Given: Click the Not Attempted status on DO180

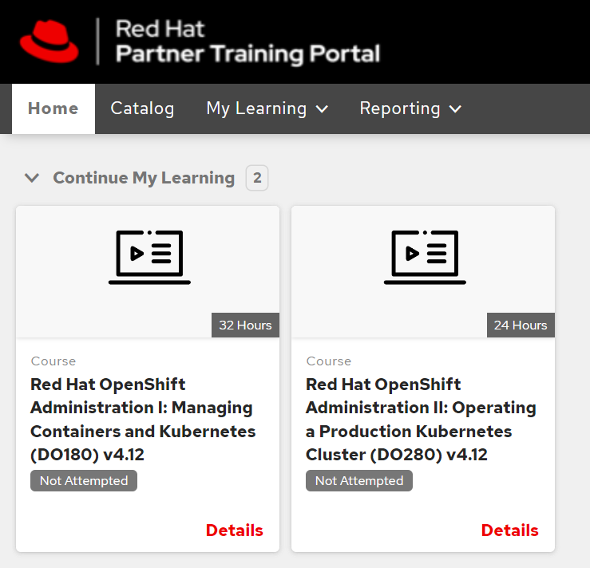Looking at the screenshot, I should [x=84, y=481].
